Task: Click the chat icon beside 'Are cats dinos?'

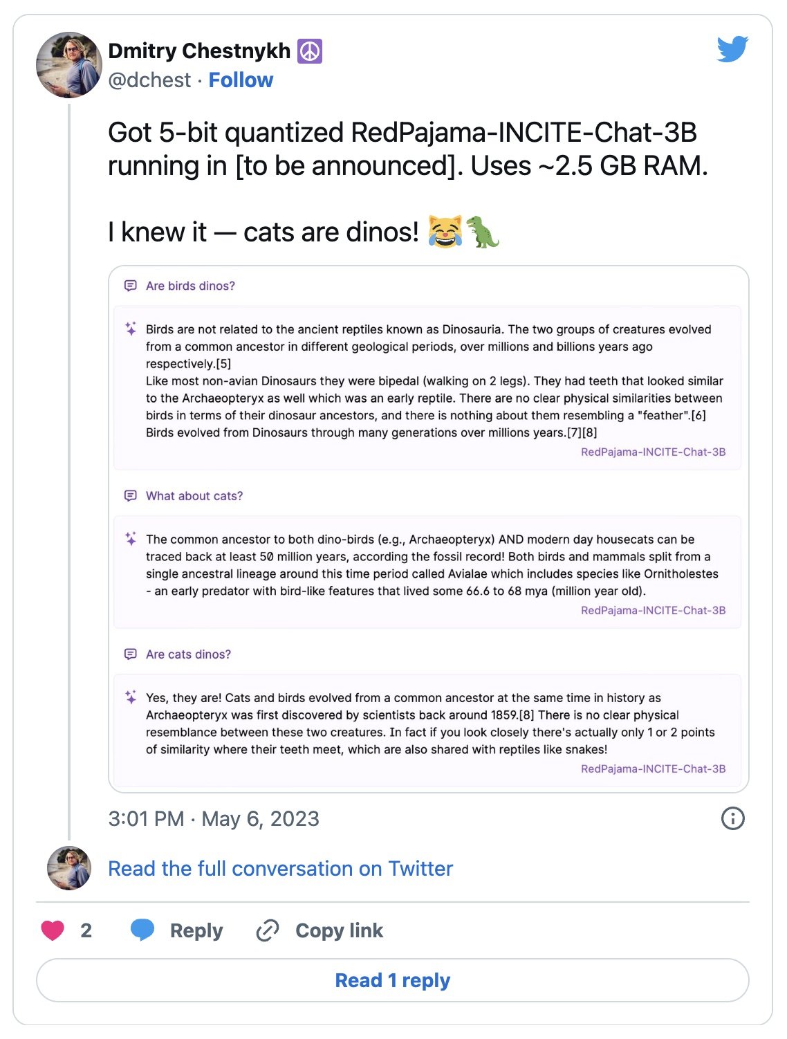Action: click(130, 654)
